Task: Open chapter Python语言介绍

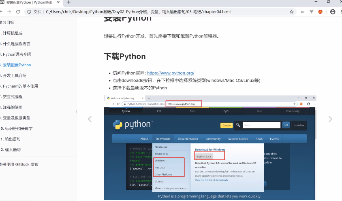Action: pyautogui.click(x=16, y=54)
